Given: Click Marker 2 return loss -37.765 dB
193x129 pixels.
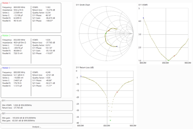Looking at the screenshot, I should click(50, 43).
